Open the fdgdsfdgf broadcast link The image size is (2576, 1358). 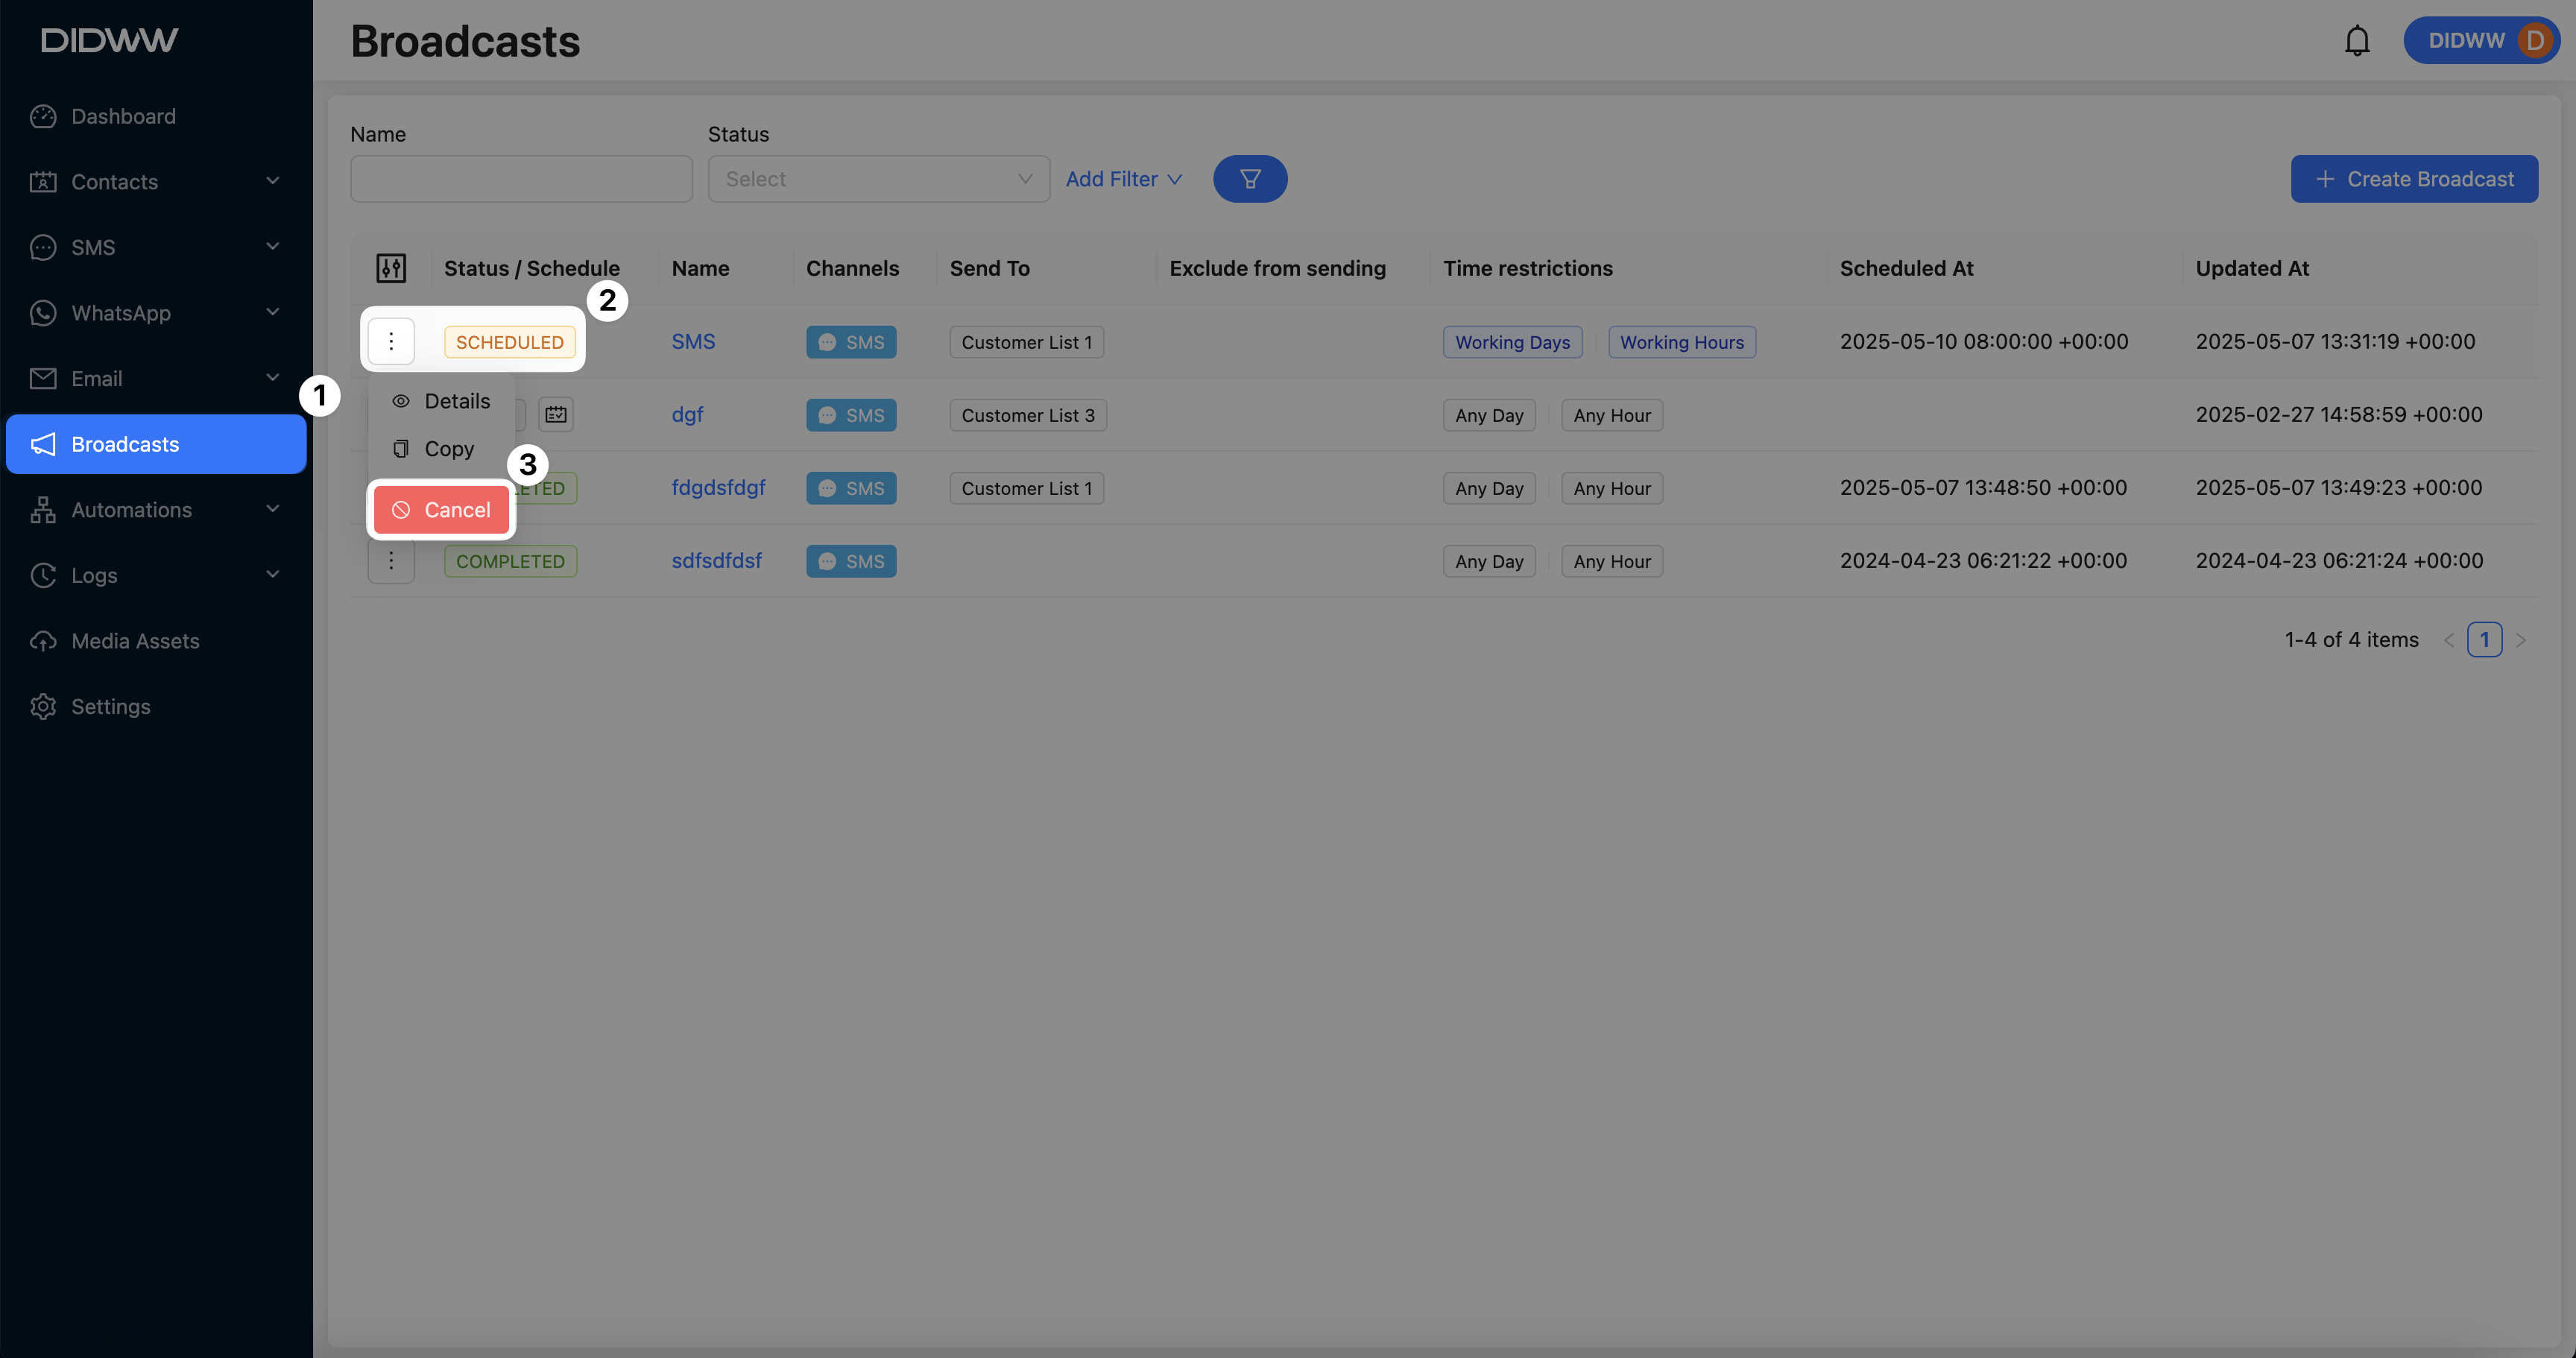coord(718,488)
